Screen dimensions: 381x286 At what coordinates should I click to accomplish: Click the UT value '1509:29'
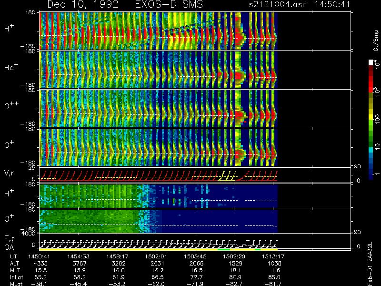tap(234, 256)
